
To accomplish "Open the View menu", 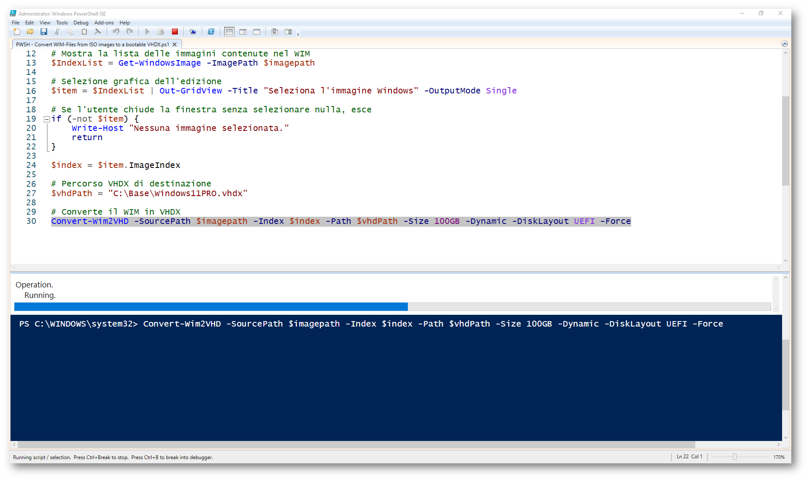I will click(x=45, y=23).
